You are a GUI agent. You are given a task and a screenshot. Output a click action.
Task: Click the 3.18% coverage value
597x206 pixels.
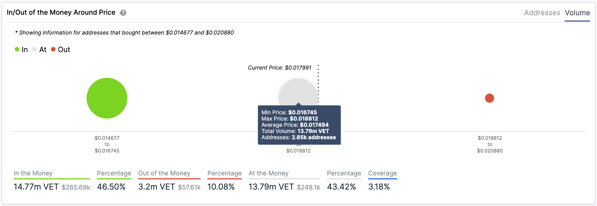point(379,187)
